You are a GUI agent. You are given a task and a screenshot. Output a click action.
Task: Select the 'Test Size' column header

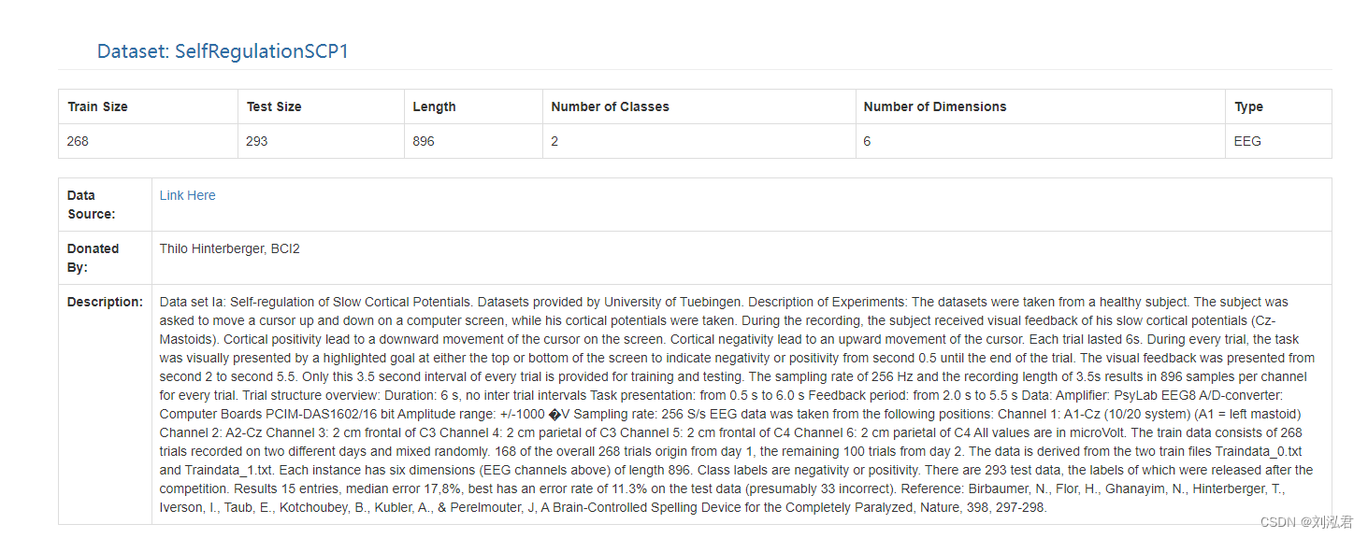coord(274,106)
